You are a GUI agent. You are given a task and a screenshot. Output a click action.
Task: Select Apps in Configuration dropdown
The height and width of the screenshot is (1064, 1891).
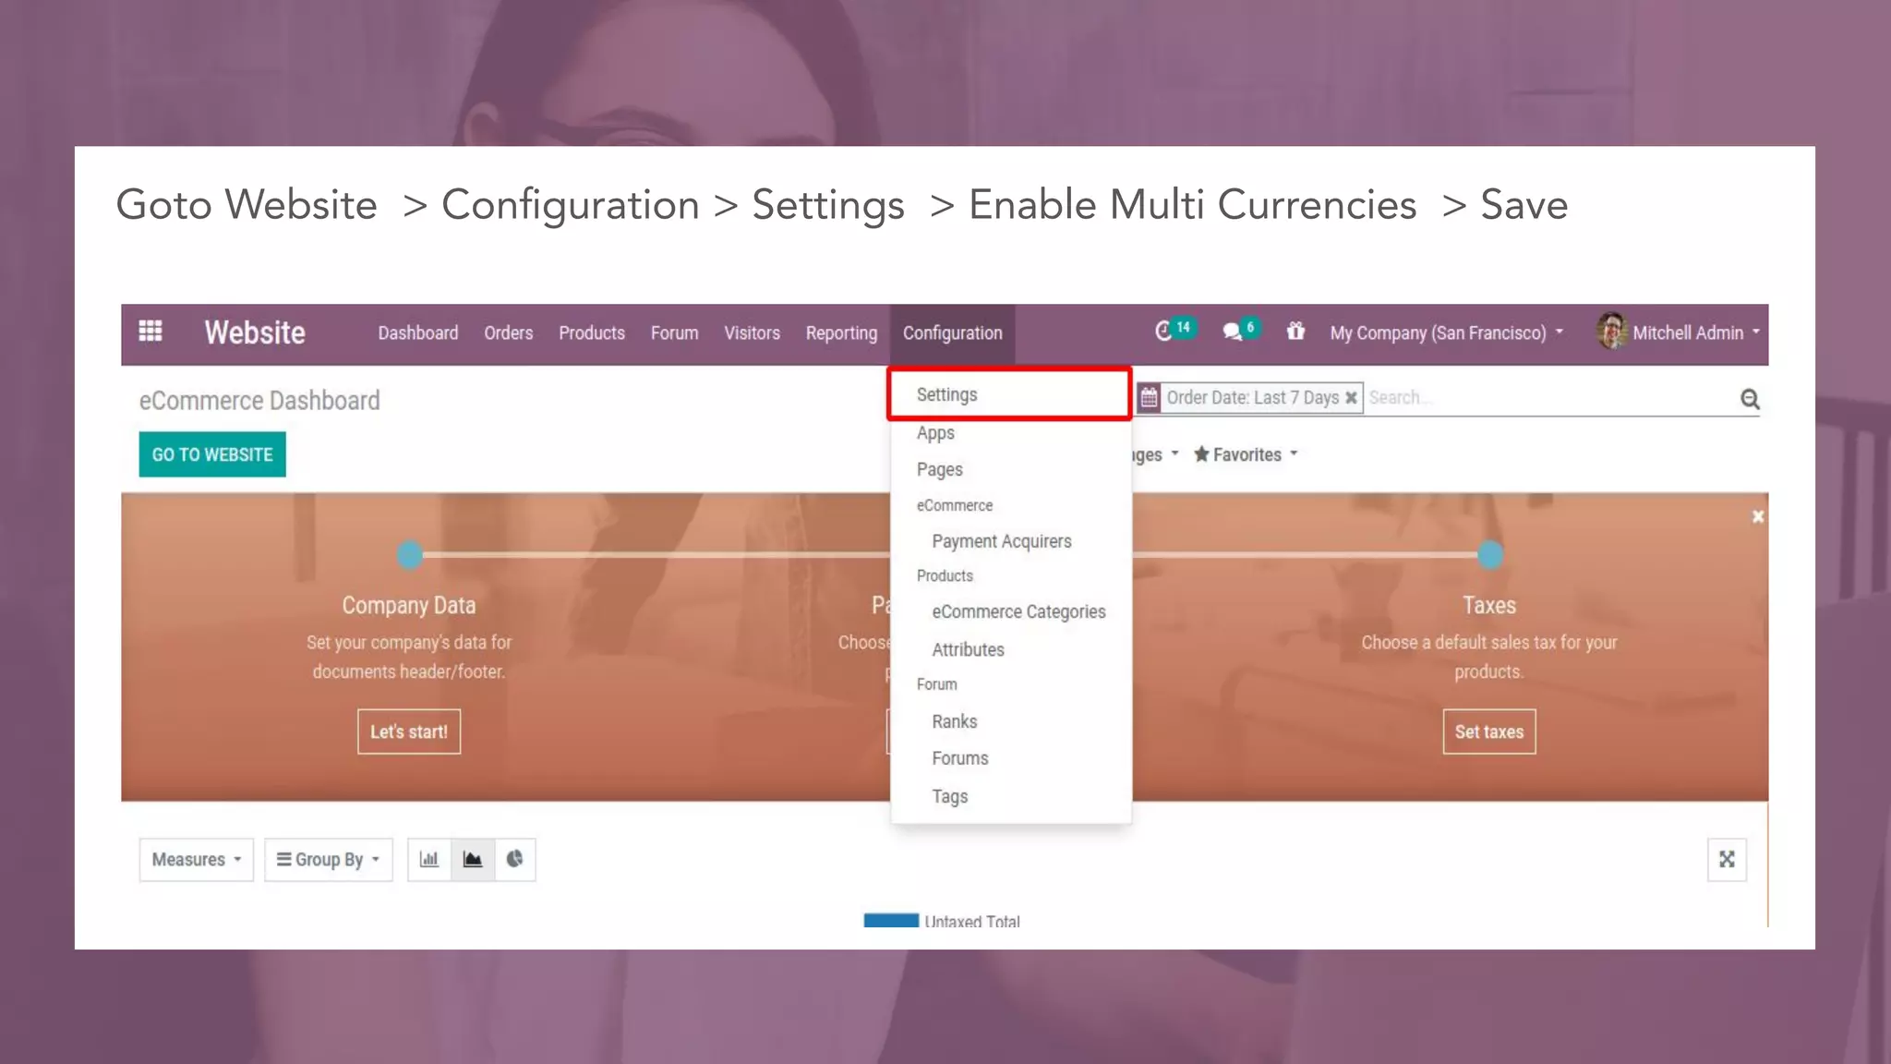1010,432
